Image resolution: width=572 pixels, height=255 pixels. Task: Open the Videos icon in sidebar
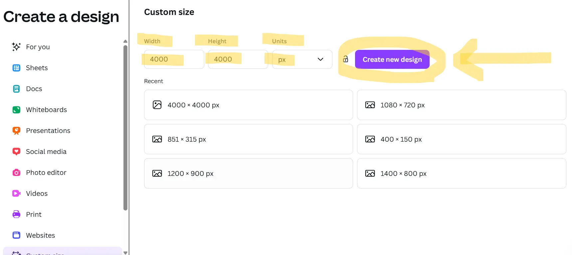coord(16,193)
